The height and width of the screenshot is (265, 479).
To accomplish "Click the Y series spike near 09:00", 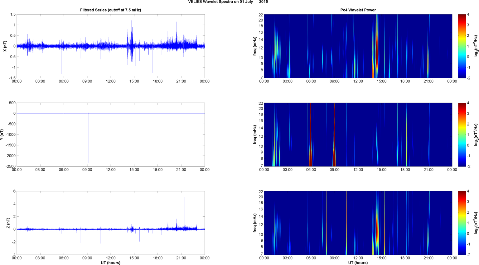I will click(x=88, y=140).
